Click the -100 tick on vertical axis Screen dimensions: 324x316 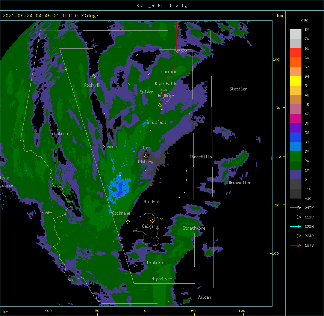[274, 253]
